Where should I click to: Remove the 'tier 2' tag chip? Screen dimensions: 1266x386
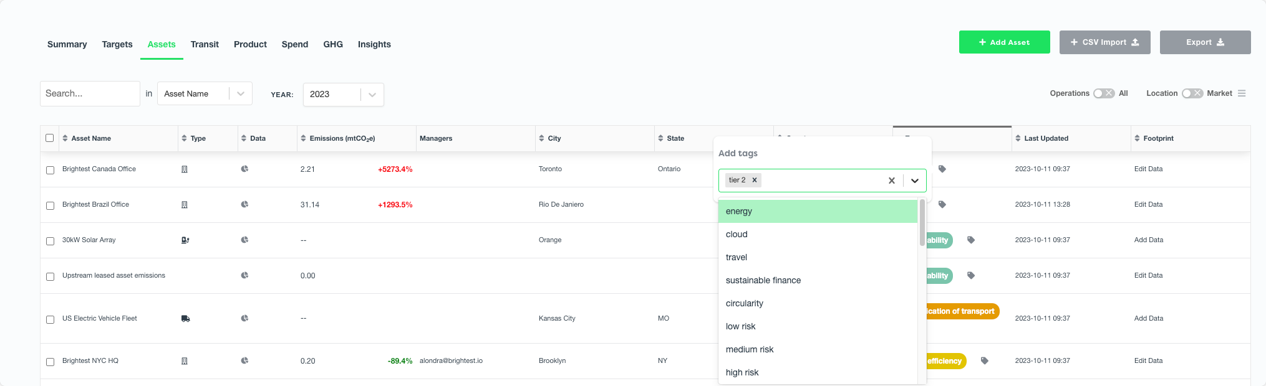click(x=754, y=180)
